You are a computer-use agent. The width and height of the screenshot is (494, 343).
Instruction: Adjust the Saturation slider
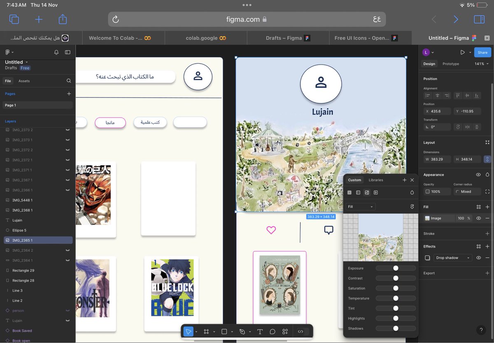tap(396, 288)
